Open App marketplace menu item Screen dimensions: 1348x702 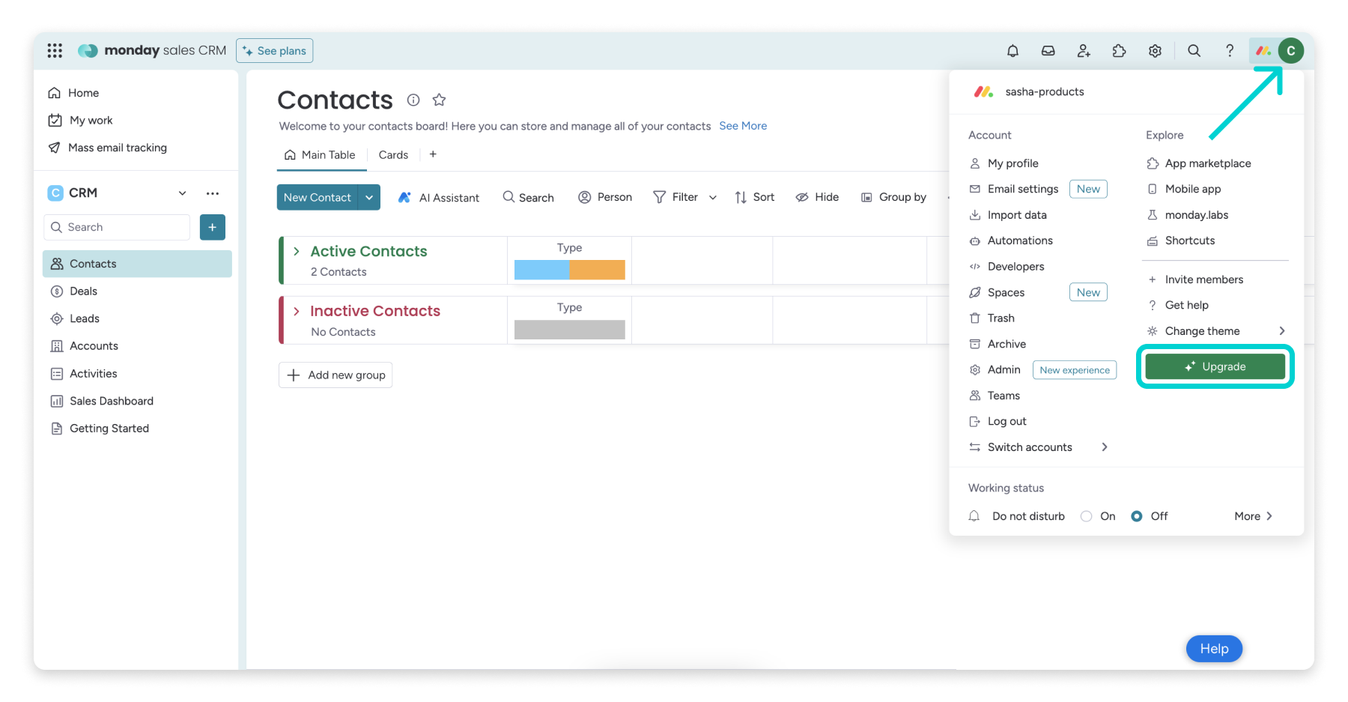pos(1199,163)
